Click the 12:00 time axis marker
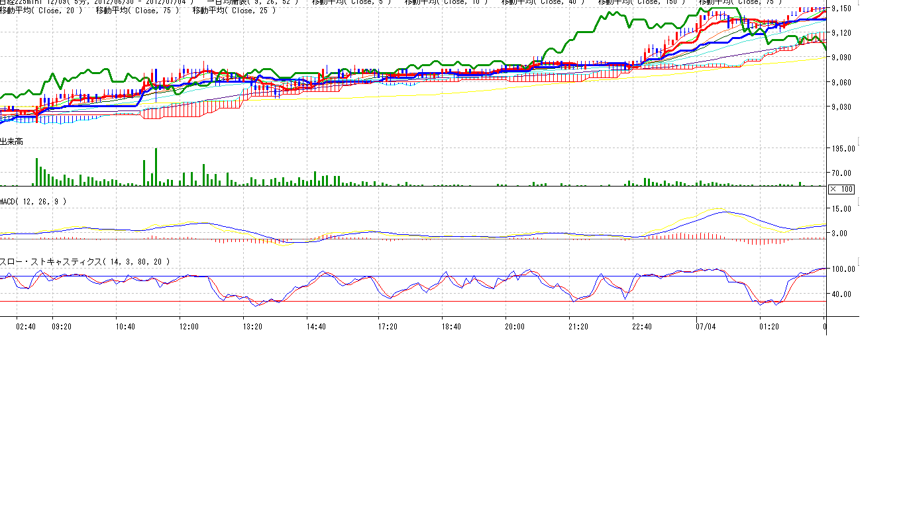Image resolution: width=905 pixels, height=508 pixels. tap(189, 326)
